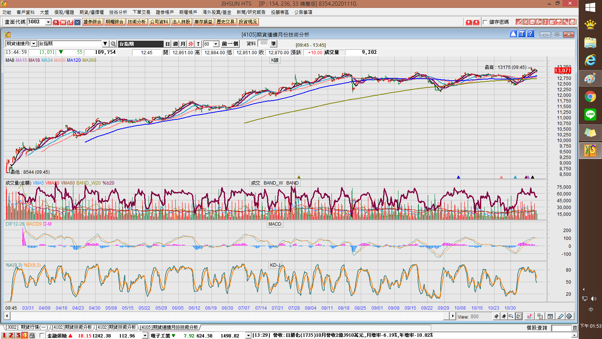Open the blue question-mark help icon
The image size is (602, 339).
[531, 34]
